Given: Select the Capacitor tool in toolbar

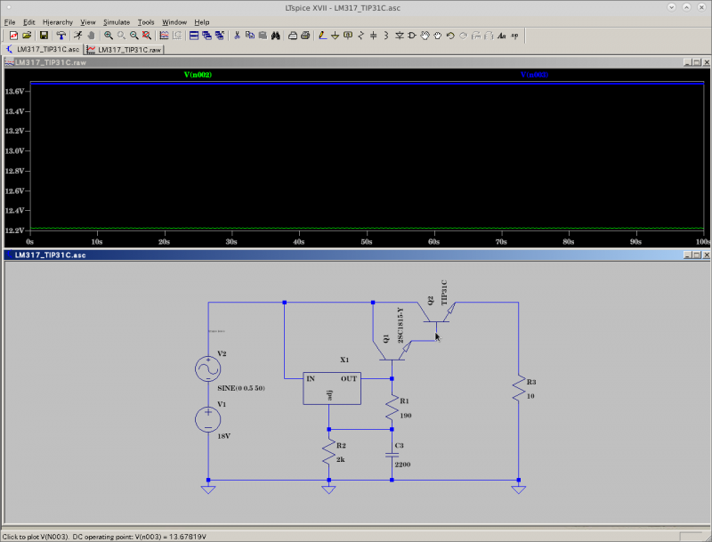Looking at the screenshot, I should 373,36.
